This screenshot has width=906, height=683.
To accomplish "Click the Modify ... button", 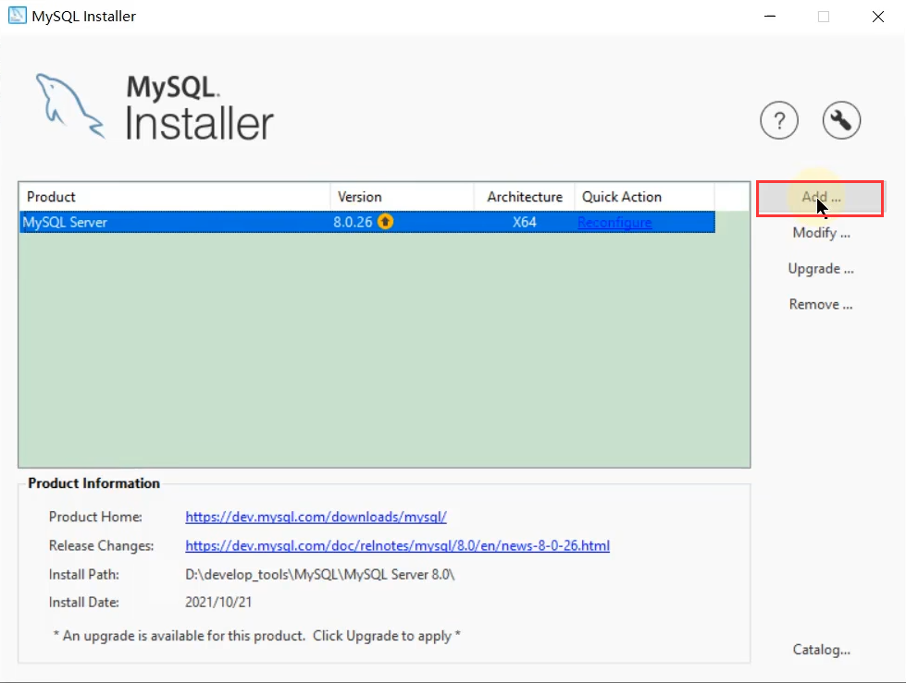I will 821,233.
